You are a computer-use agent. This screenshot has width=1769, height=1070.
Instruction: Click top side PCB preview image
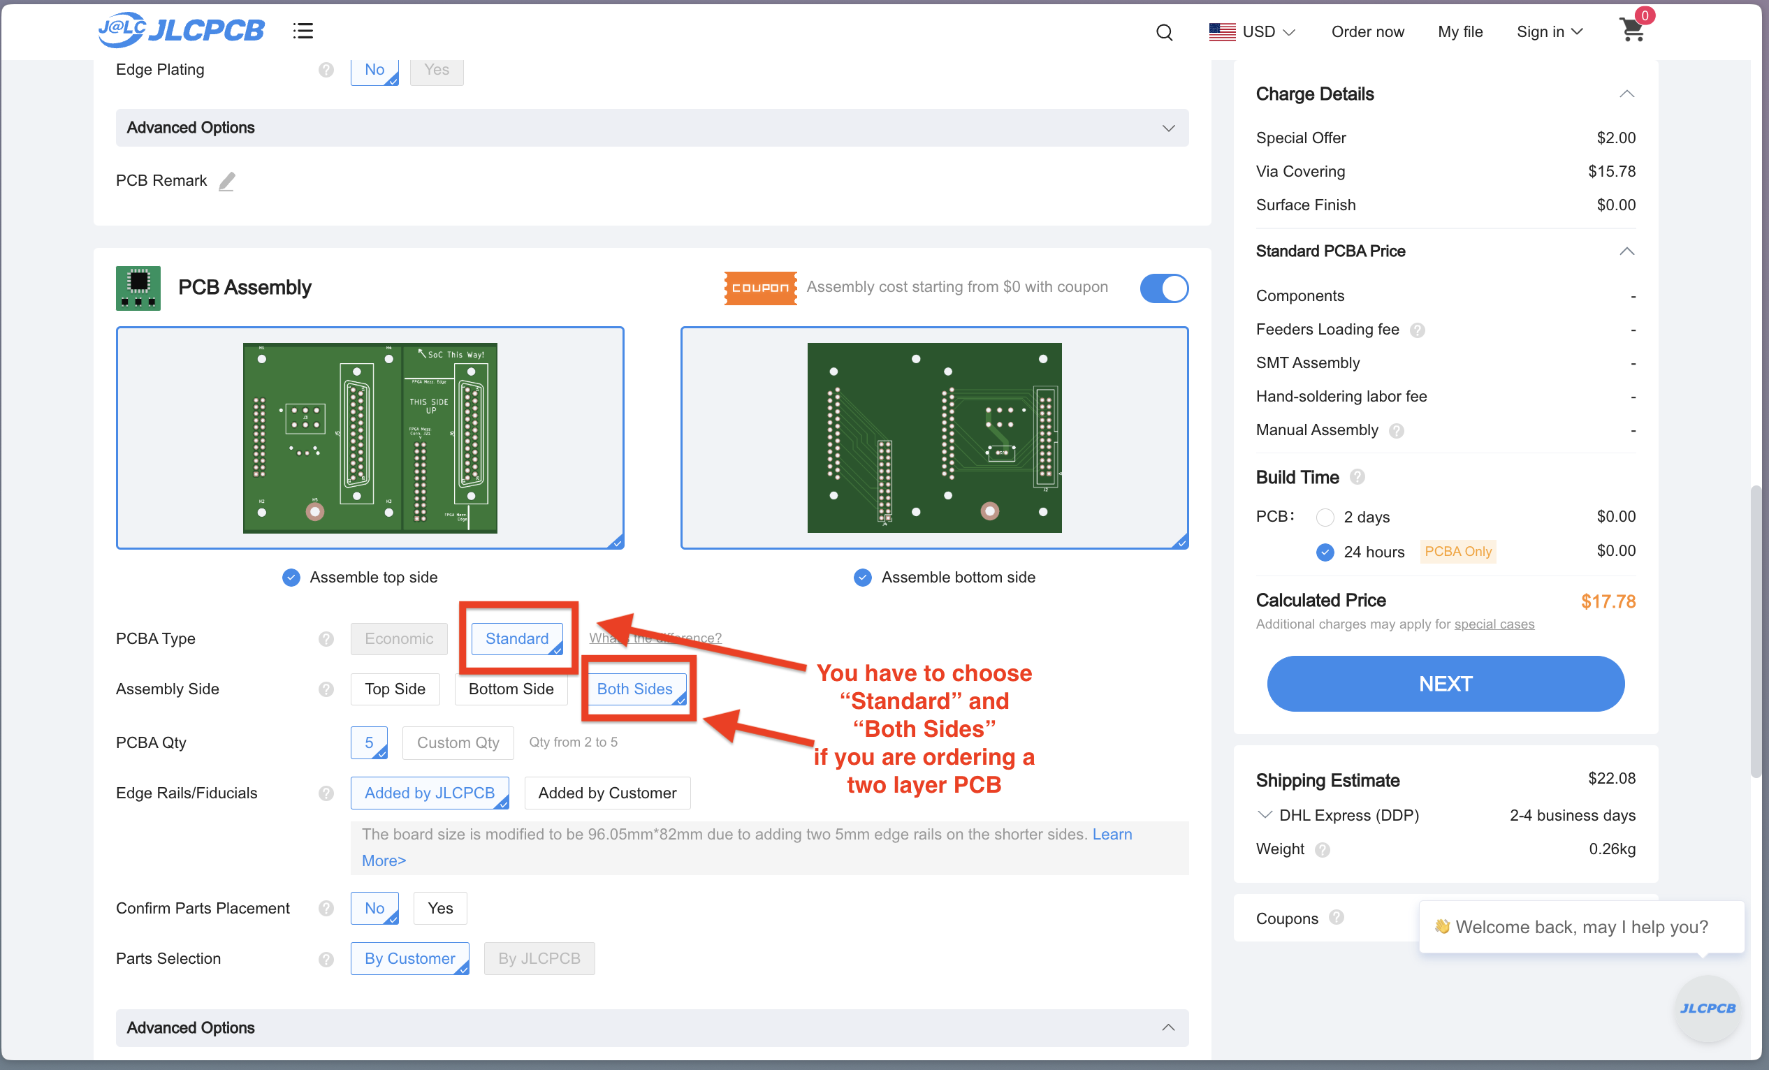click(x=370, y=438)
